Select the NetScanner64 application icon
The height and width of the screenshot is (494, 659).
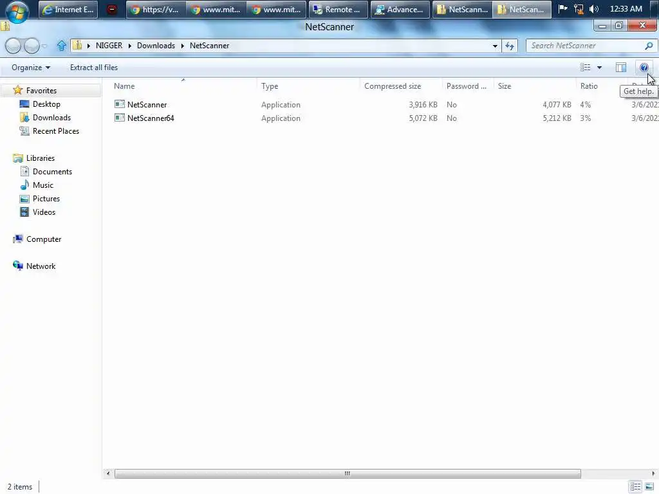(x=119, y=118)
